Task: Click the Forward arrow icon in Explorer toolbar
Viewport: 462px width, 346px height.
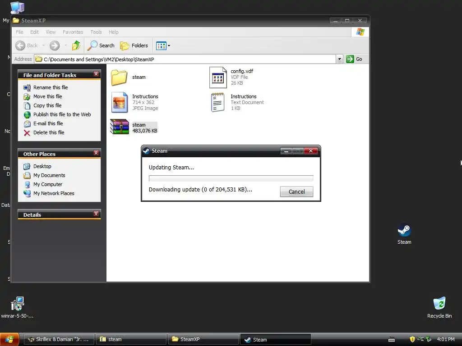Action: tap(55, 46)
